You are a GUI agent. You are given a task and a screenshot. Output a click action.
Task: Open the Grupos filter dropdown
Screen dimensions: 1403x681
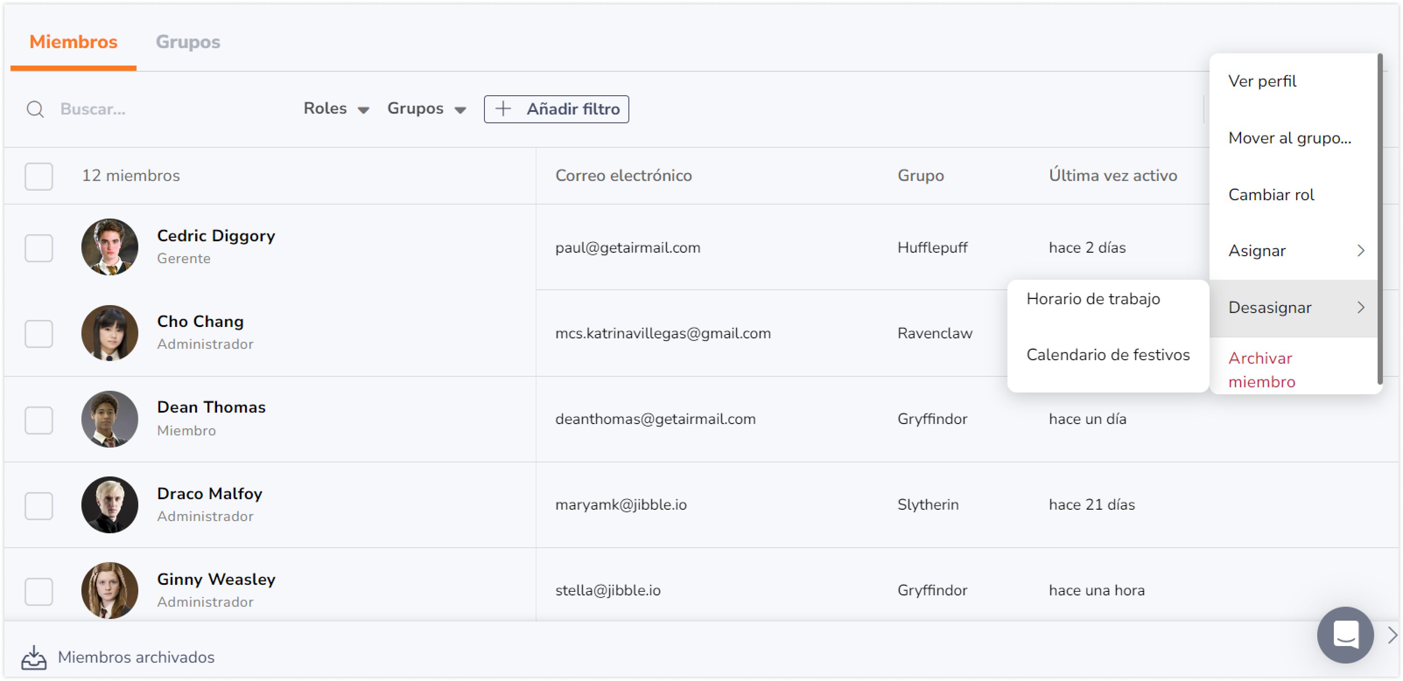coord(426,108)
